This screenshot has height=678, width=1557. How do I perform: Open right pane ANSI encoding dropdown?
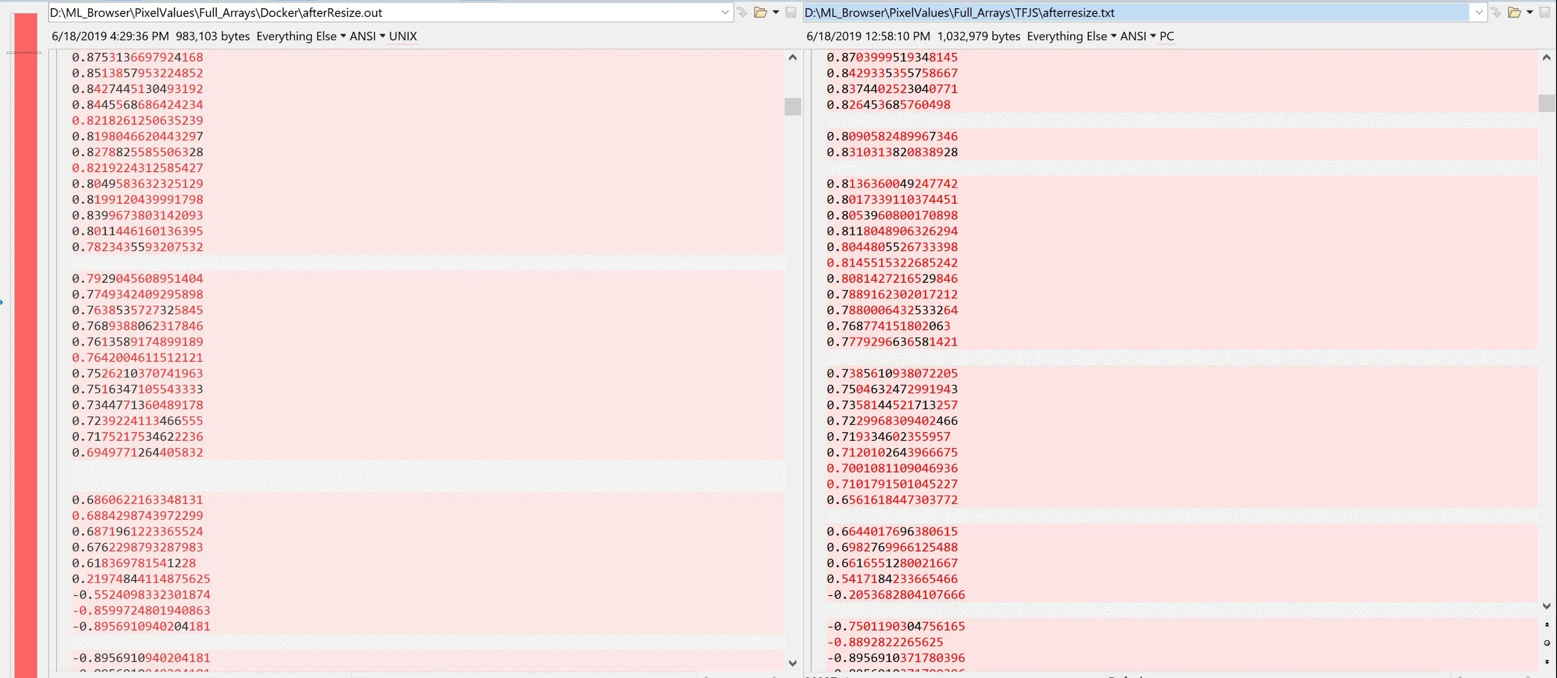(x=1137, y=36)
